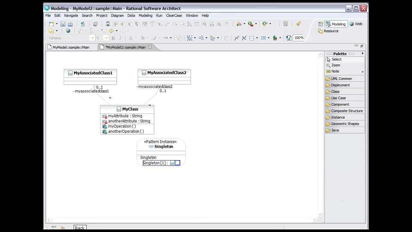The height and width of the screenshot is (232, 412).
Task: Click the Singleton [1] parameter box
Action: point(161,163)
